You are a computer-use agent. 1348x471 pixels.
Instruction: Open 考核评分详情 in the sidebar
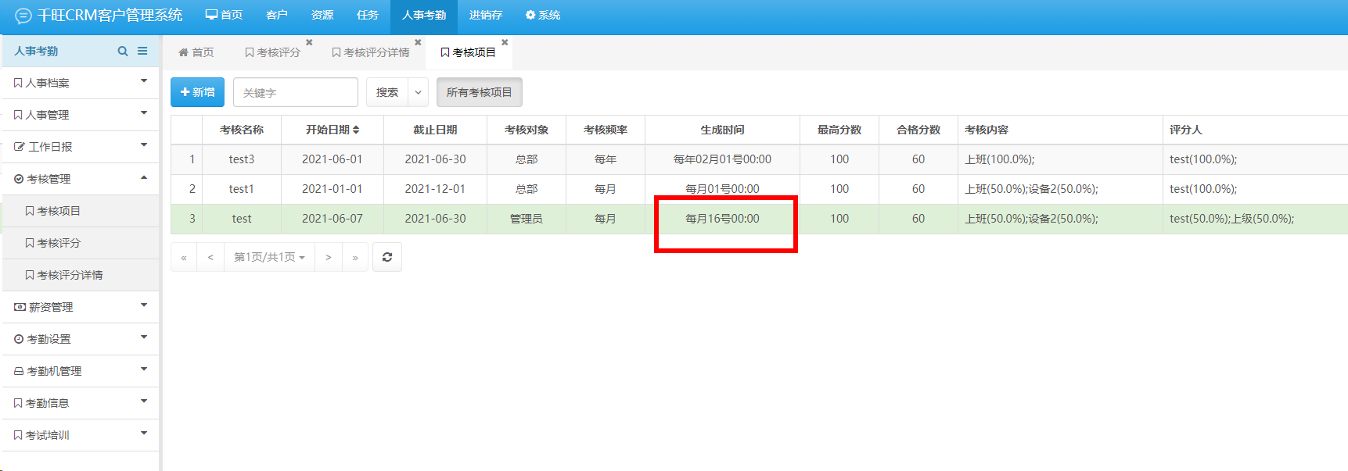point(81,275)
